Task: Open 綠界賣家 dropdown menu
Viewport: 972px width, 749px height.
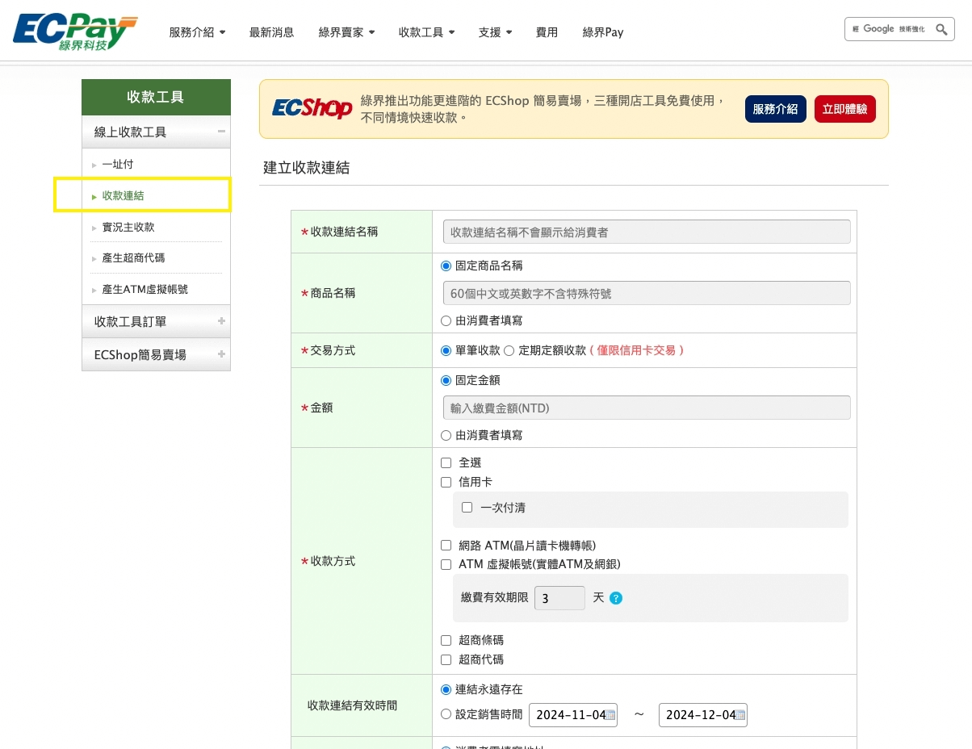Action: [346, 32]
